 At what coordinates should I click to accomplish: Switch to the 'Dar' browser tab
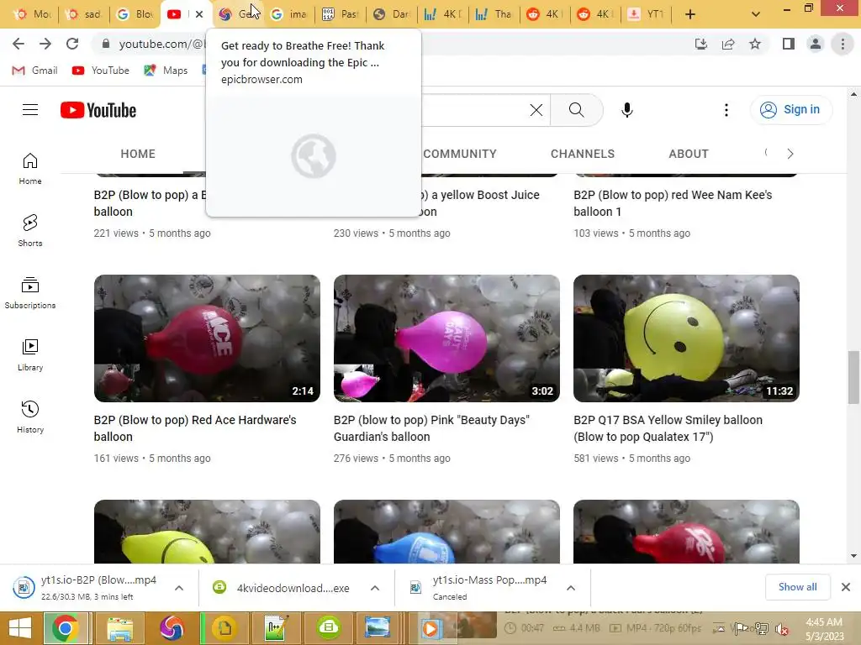point(392,14)
